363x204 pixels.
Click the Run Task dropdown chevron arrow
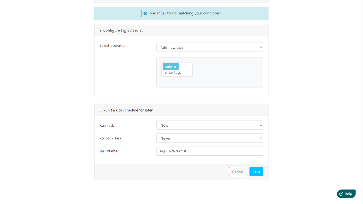click(261, 125)
